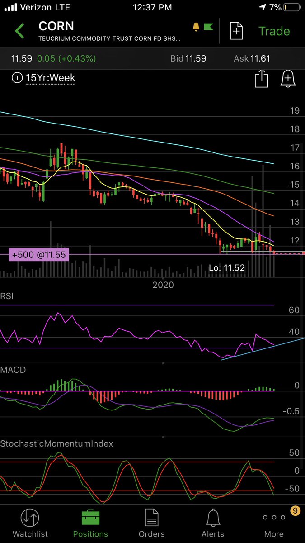Select the RSI study label
This screenshot has width=305, height=543.
coord(8,296)
